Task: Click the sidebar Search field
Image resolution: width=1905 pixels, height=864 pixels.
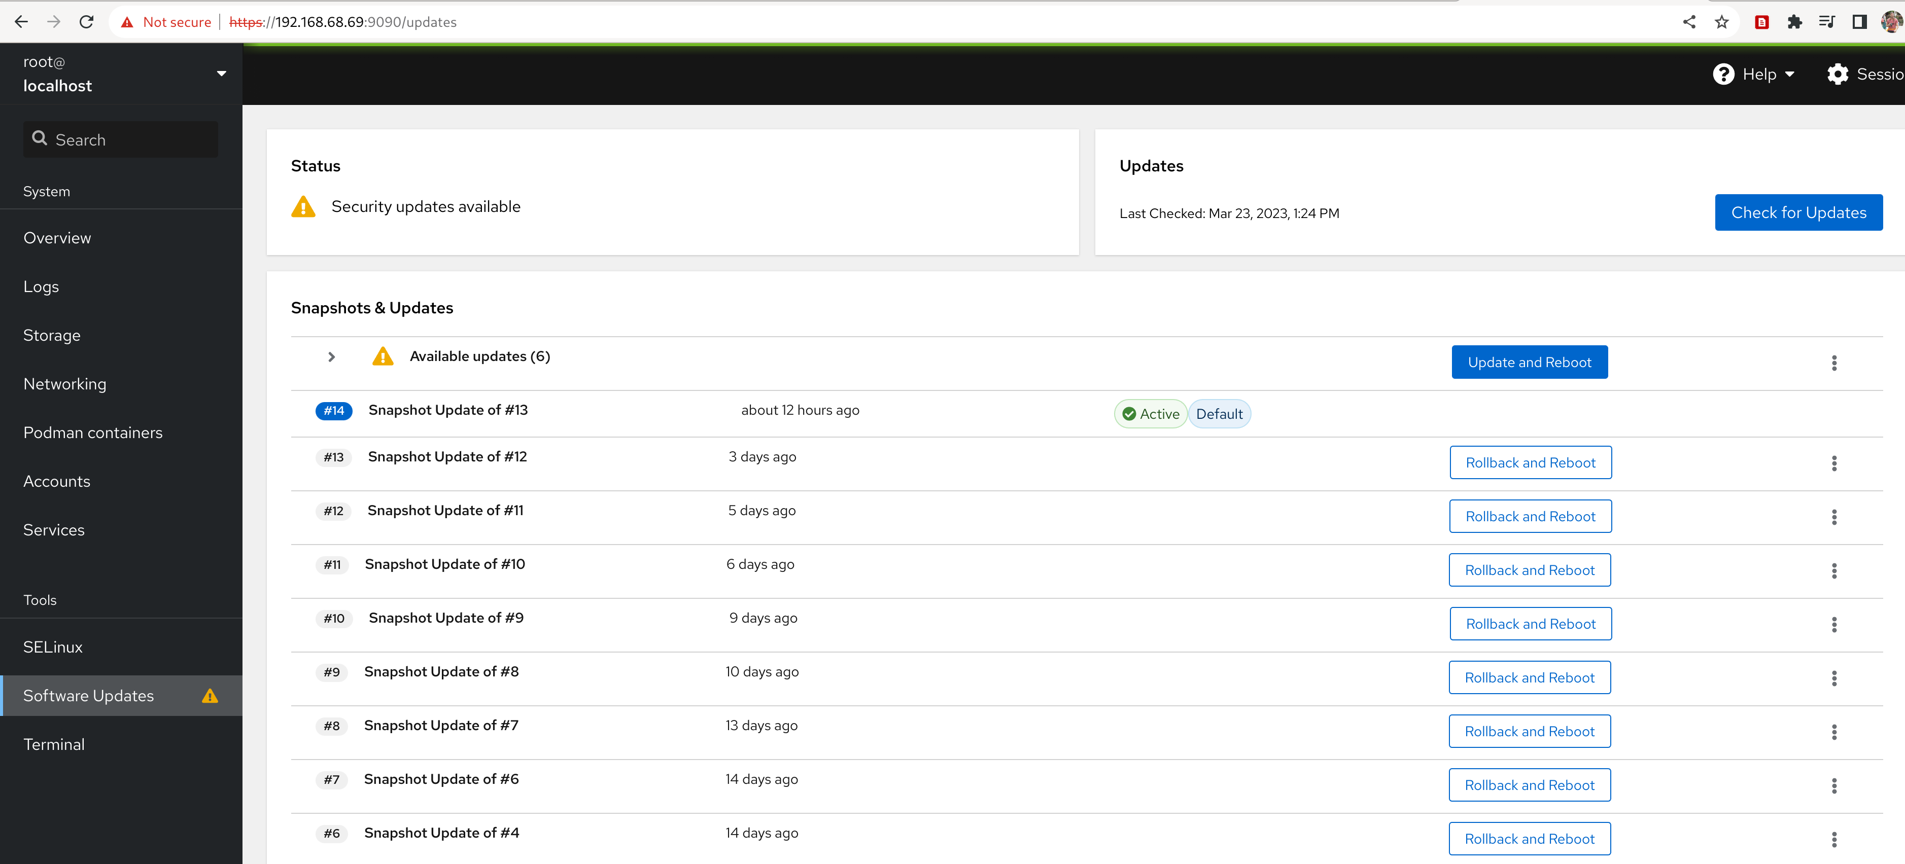Action: 121,139
